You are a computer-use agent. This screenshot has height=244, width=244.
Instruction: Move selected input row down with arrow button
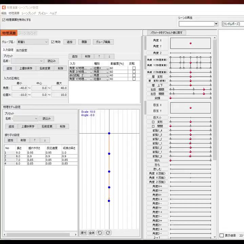[109, 56]
